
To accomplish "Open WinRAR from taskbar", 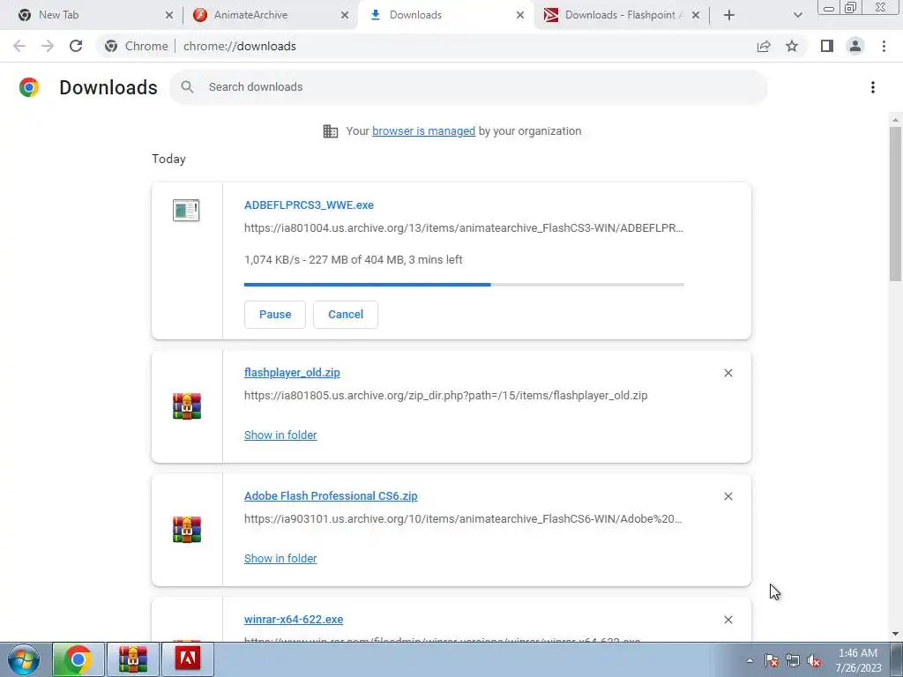I will point(133,659).
